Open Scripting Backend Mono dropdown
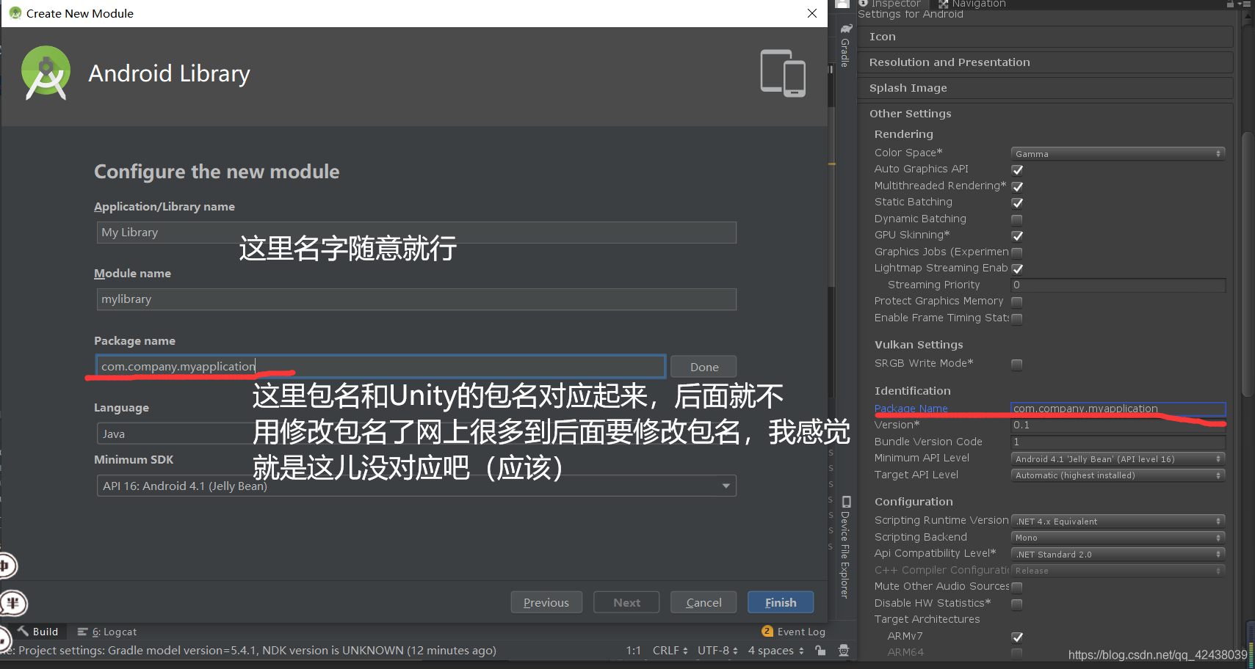This screenshot has width=1255, height=669. point(1118,538)
